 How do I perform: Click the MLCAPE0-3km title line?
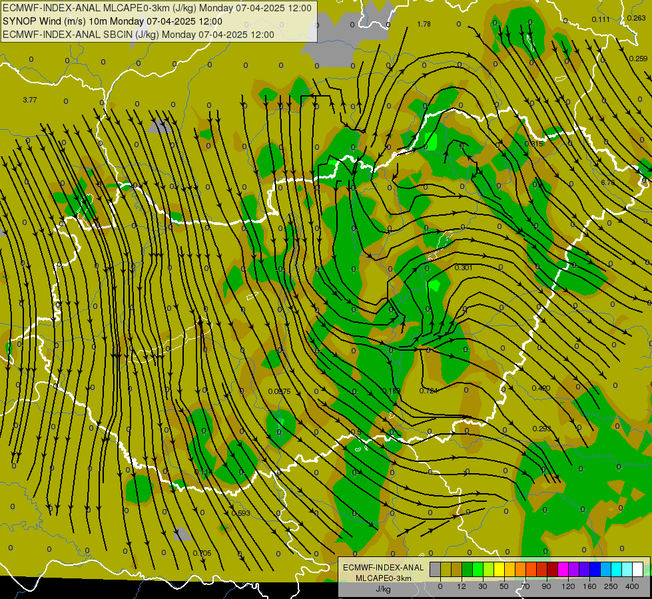(x=157, y=8)
